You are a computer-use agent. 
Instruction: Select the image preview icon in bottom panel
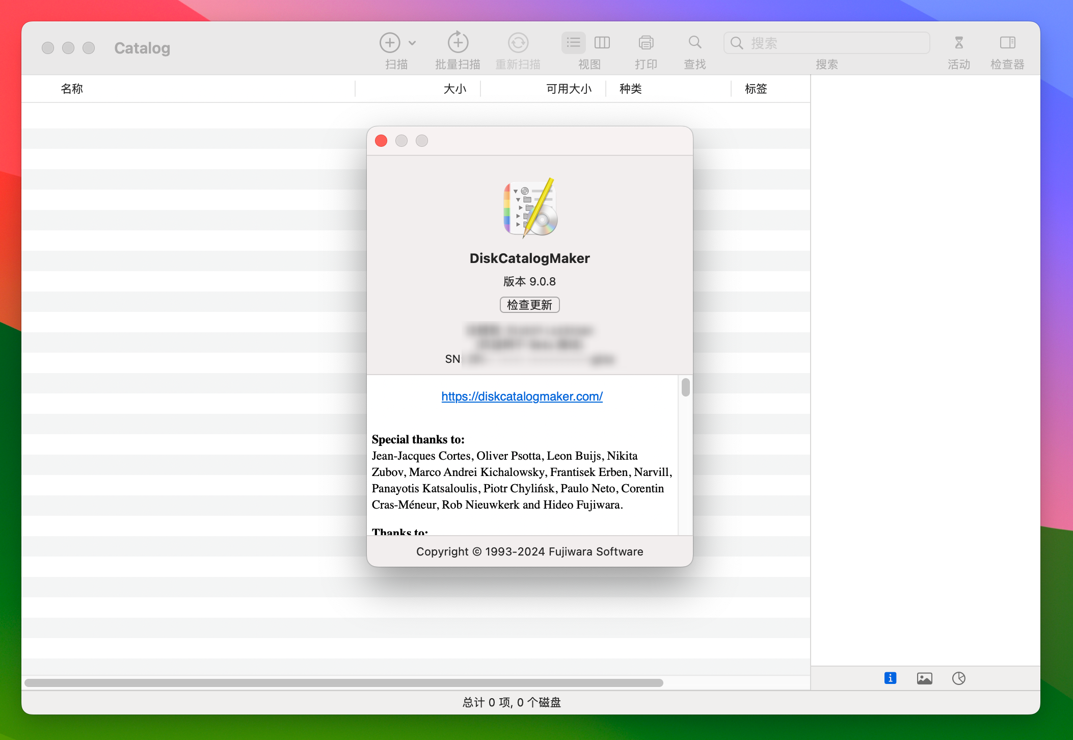[926, 678]
